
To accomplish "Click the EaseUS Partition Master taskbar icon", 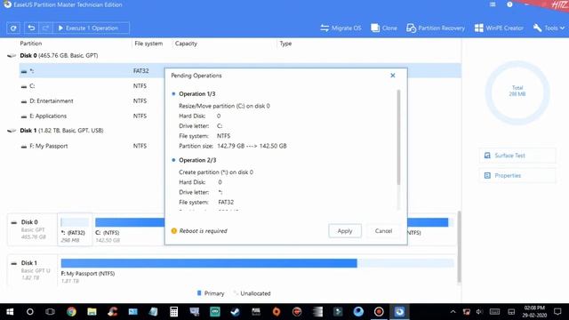I will [x=399, y=312].
